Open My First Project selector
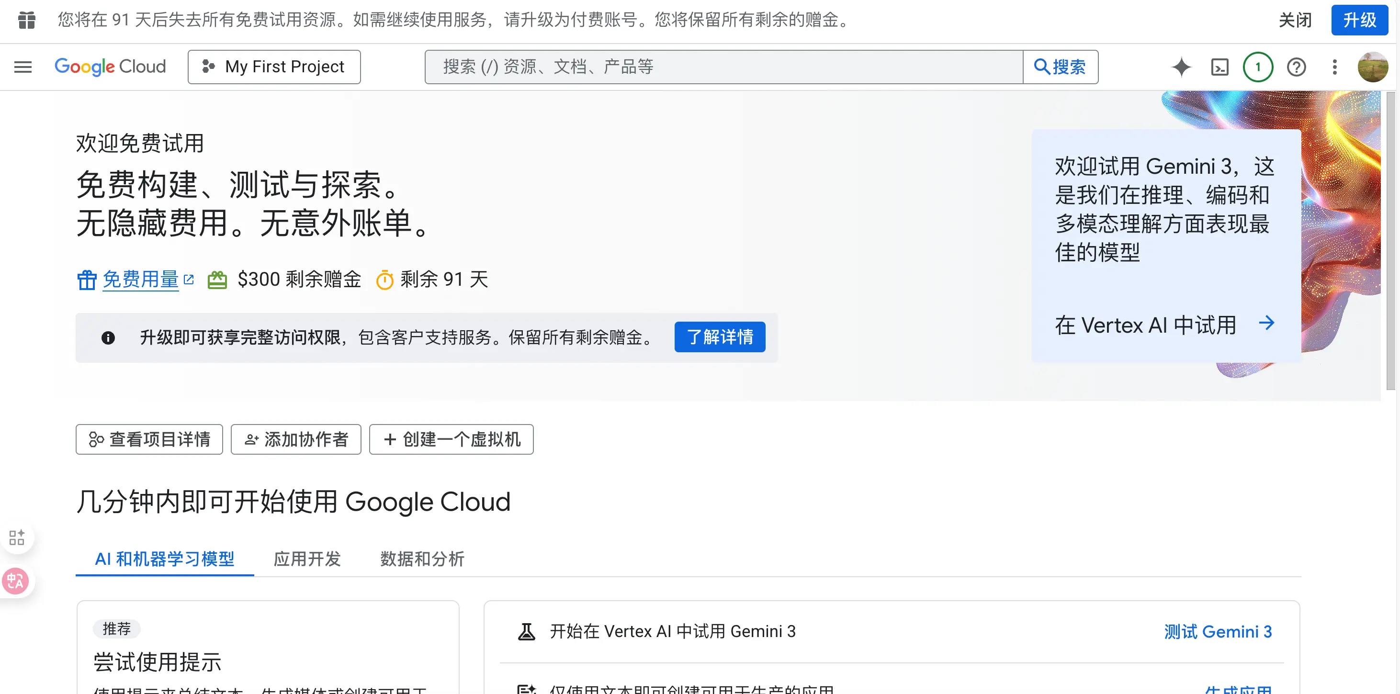 (x=274, y=67)
